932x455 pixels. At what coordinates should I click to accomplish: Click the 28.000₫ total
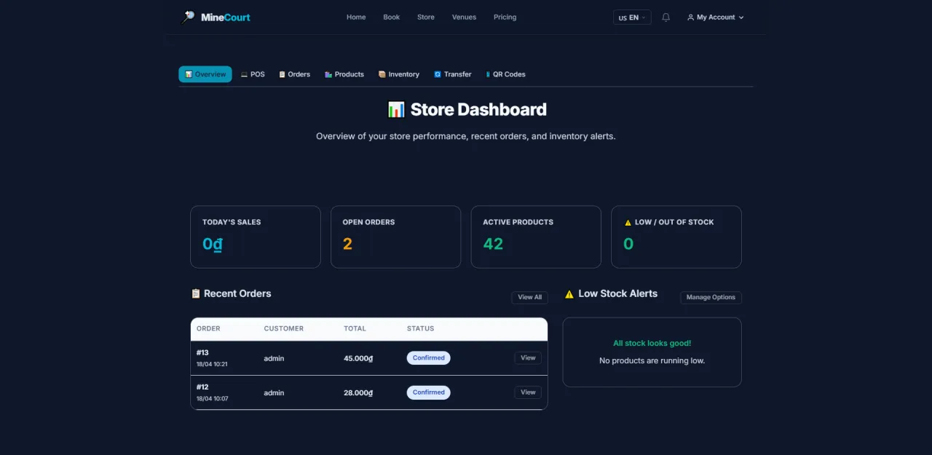click(358, 392)
